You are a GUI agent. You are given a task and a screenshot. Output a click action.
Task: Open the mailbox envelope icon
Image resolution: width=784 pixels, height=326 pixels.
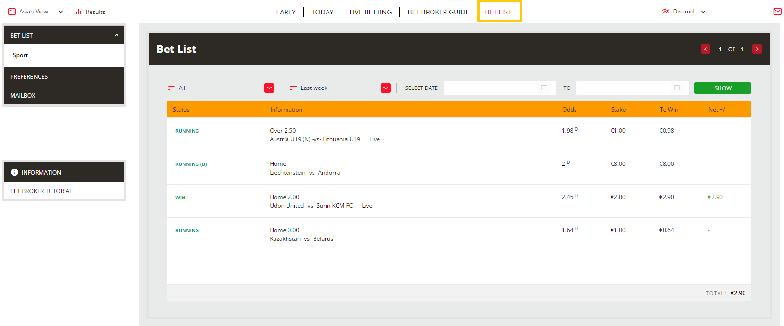[x=777, y=12]
